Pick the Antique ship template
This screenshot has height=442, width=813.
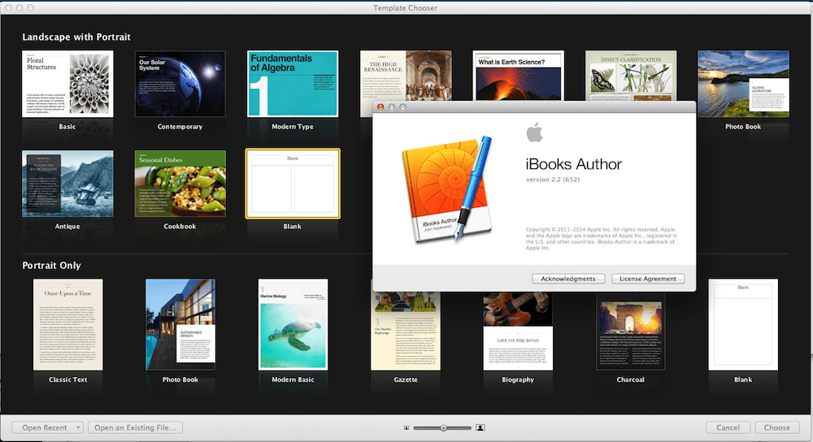click(x=67, y=184)
